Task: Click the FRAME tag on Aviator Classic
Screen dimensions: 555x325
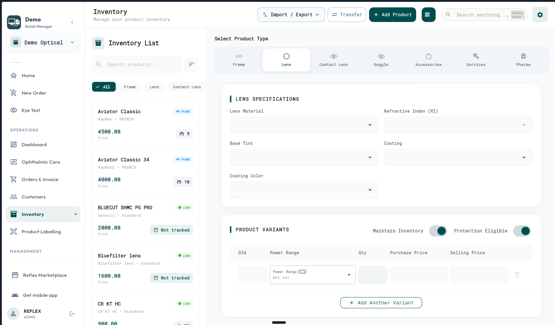Action: tap(183, 111)
